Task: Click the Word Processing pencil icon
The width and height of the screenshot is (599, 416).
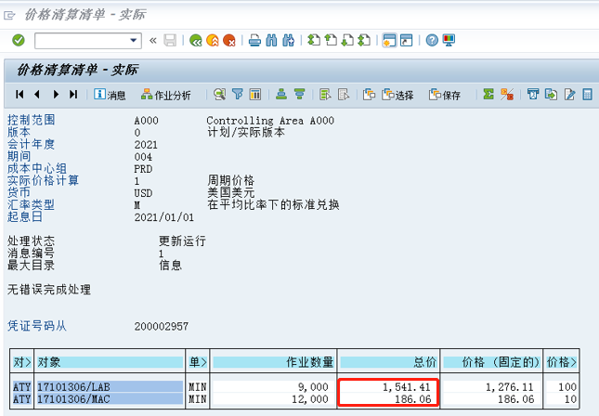Action: [569, 95]
